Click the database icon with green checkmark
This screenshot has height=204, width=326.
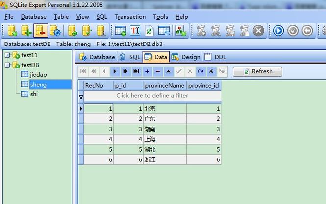click(x=86, y=31)
